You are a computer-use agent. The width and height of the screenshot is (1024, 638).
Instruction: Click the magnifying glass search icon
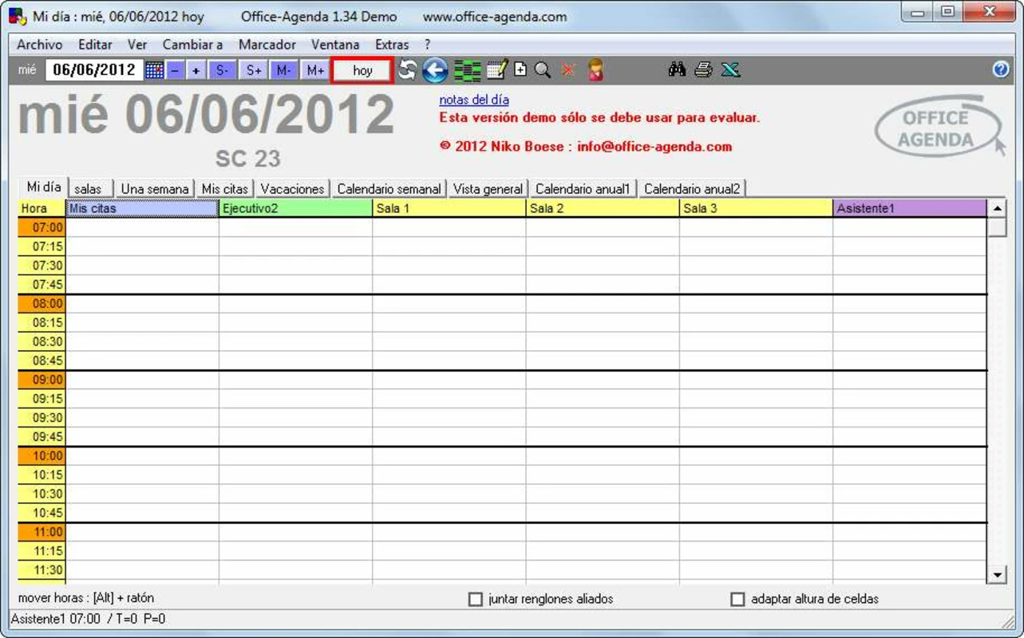point(543,70)
